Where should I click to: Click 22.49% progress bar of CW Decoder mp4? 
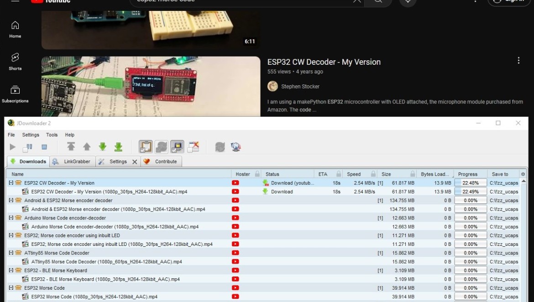click(x=470, y=192)
